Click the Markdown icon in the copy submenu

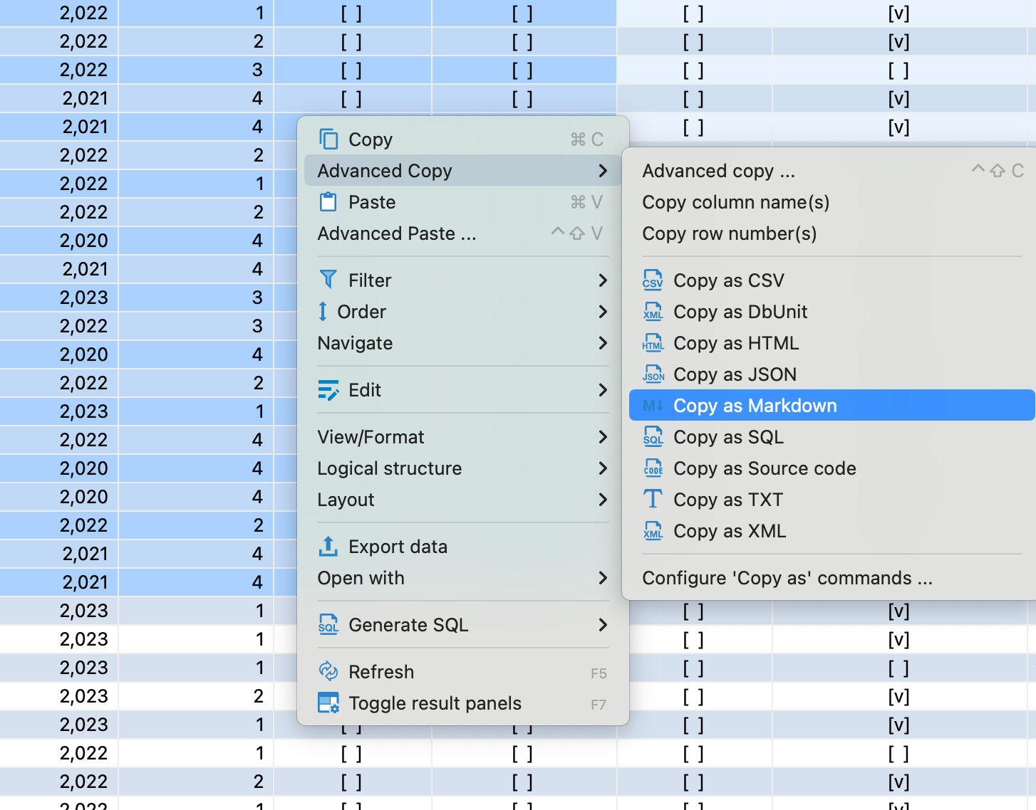tap(653, 406)
